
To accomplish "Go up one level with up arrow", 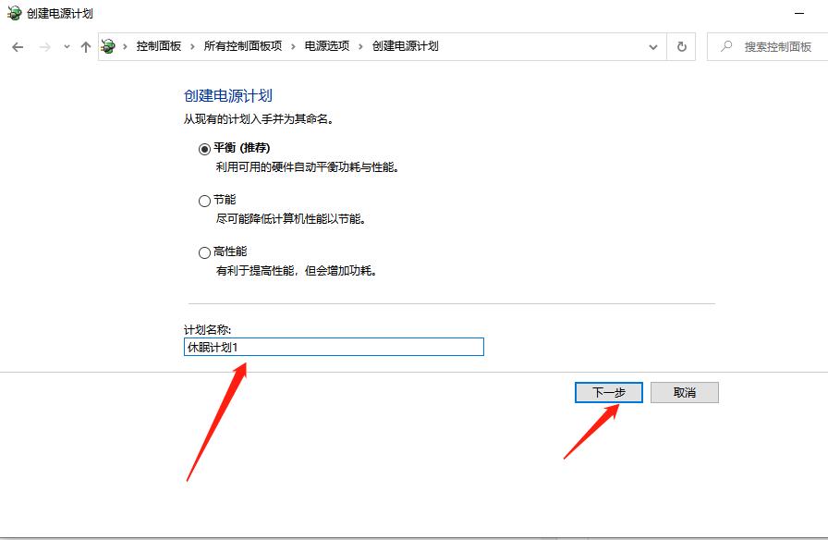I will tap(86, 47).
